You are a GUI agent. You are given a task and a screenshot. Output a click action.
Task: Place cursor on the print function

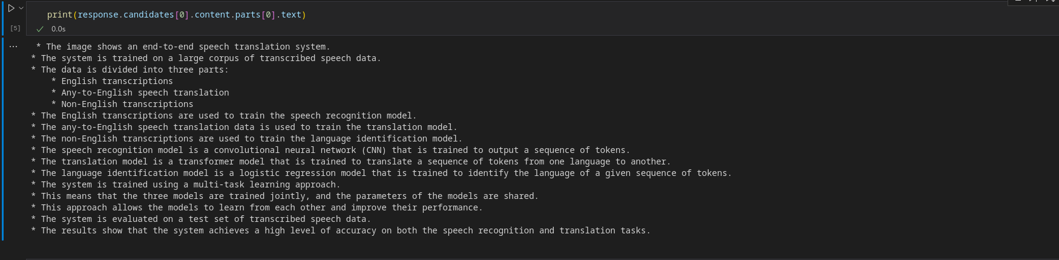coord(60,15)
